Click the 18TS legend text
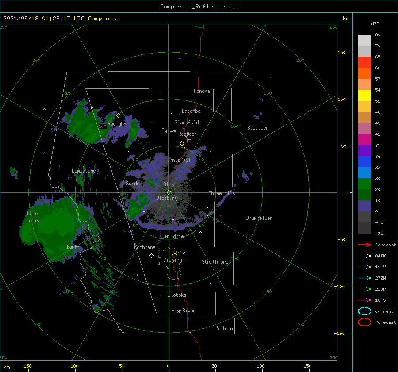The width and height of the screenshot is (398, 372). pos(380,300)
